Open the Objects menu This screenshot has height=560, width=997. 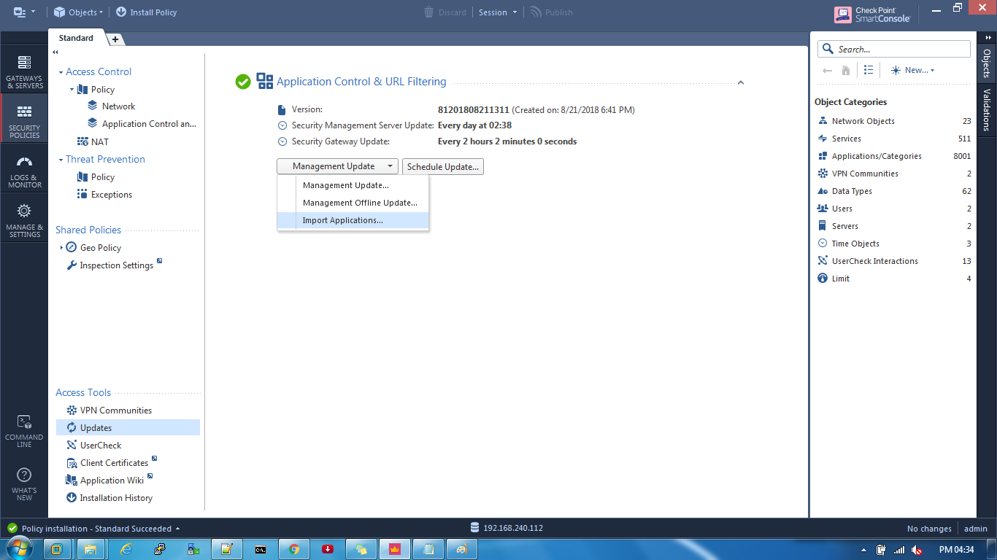click(78, 12)
